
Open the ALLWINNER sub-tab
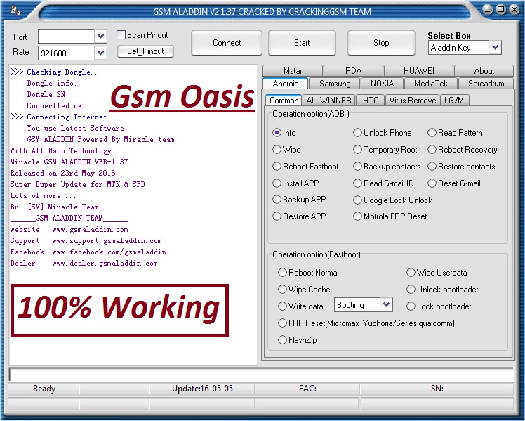point(328,101)
